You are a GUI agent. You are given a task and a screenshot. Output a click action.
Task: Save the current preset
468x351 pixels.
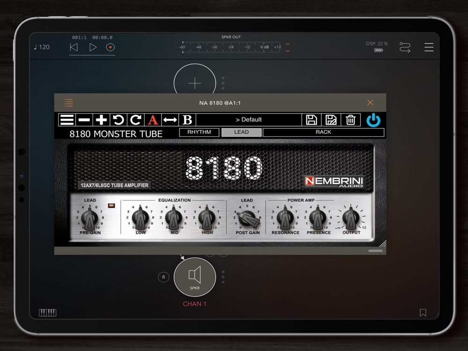coord(311,120)
